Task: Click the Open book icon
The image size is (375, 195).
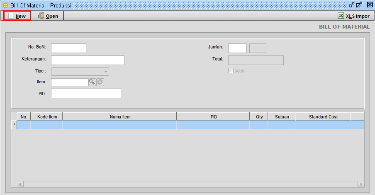Action: pyautogui.click(x=41, y=16)
